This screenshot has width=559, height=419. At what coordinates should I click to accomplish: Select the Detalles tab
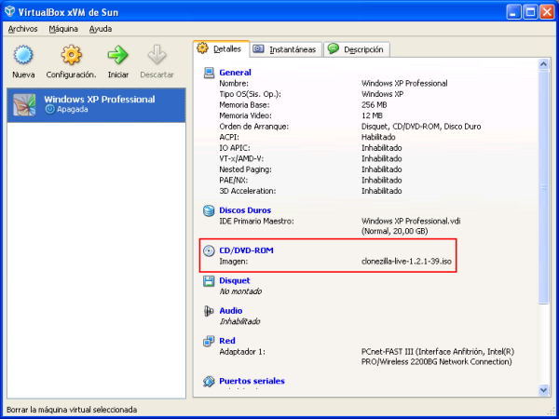coord(220,48)
